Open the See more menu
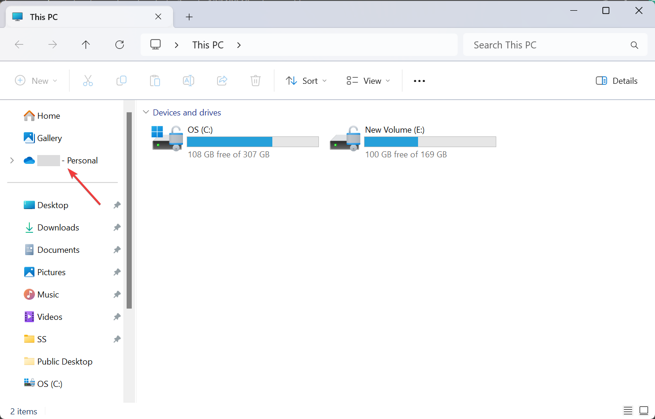 (419, 81)
